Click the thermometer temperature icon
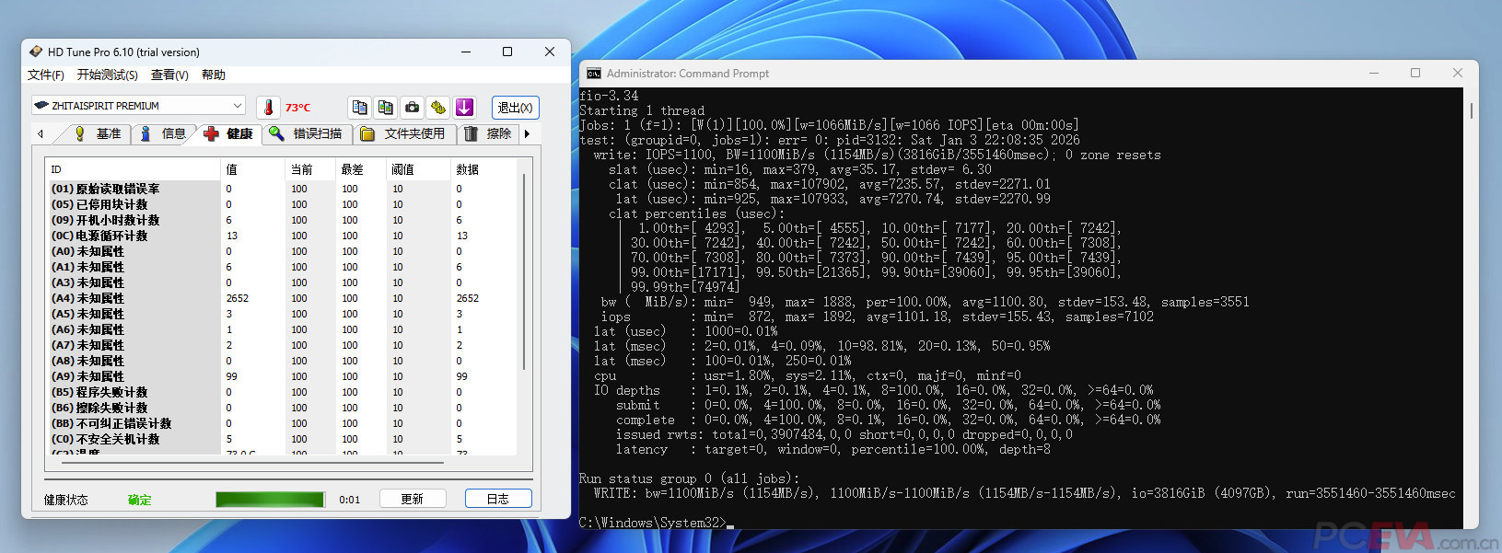1502x553 pixels. click(268, 108)
